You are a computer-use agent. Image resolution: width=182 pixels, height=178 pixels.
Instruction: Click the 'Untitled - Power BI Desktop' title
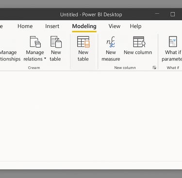click(x=91, y=15)
